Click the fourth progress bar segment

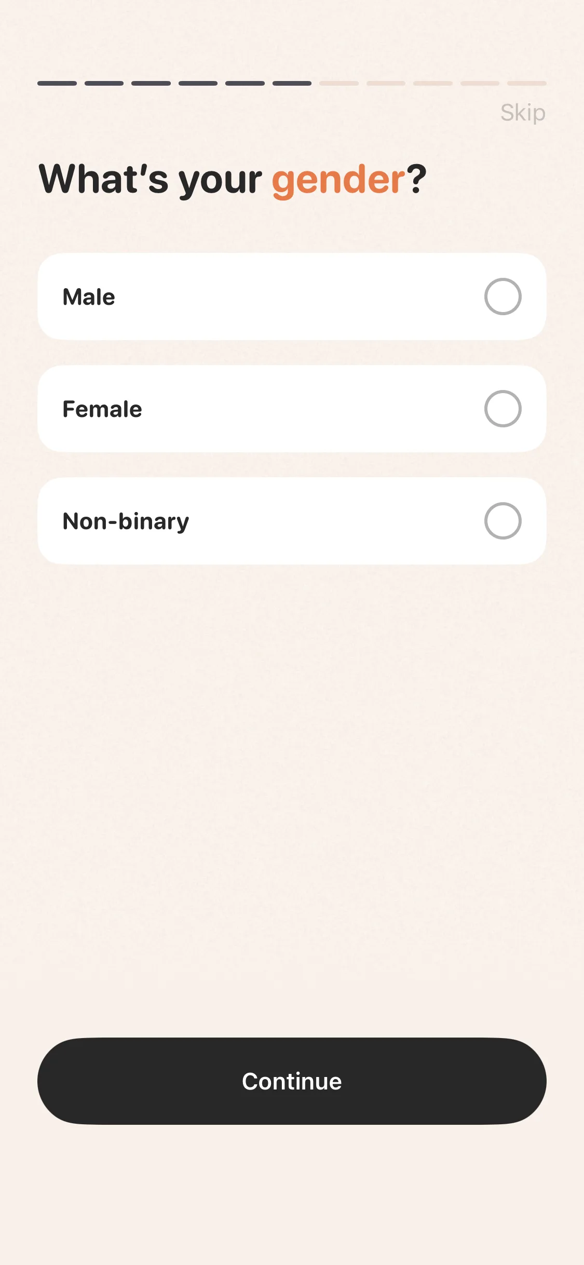(198, 83)
